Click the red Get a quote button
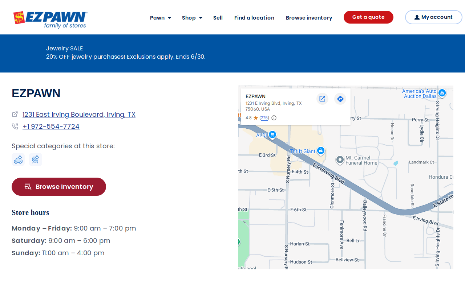Image resolution: width=465 pixels, height=290 pixels. pos(368,17)
